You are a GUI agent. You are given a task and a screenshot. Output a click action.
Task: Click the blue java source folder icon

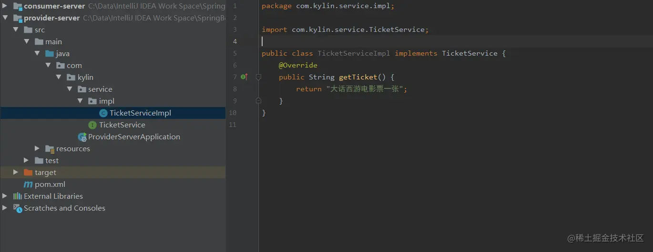(x=50, y=54)
